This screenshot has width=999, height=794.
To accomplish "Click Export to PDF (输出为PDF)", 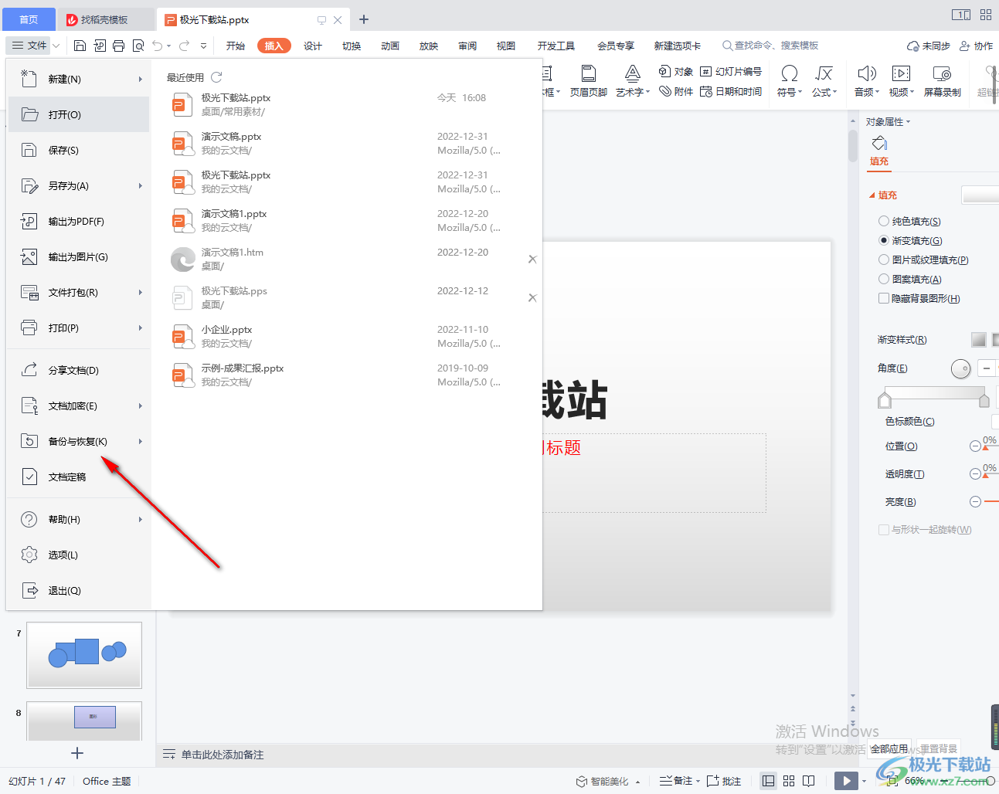I will click(x=79, y=221).
